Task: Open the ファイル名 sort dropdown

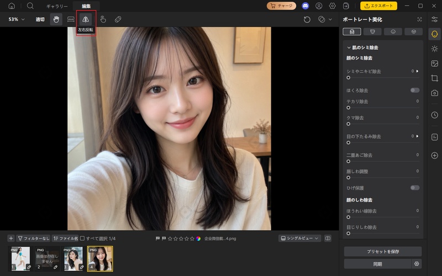Action: click(65, 238)
